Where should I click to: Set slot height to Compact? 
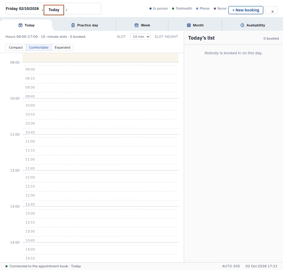[16, 47]
